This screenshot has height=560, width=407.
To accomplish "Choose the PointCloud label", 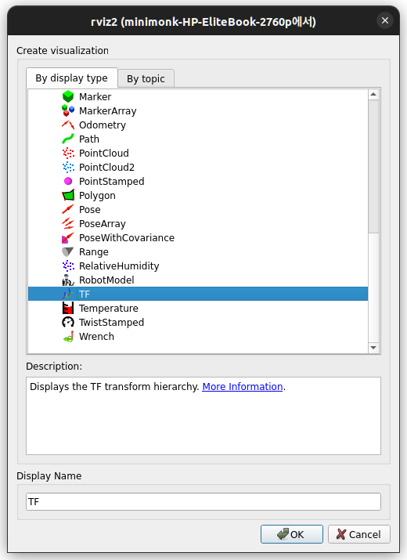I will [104, 154].
